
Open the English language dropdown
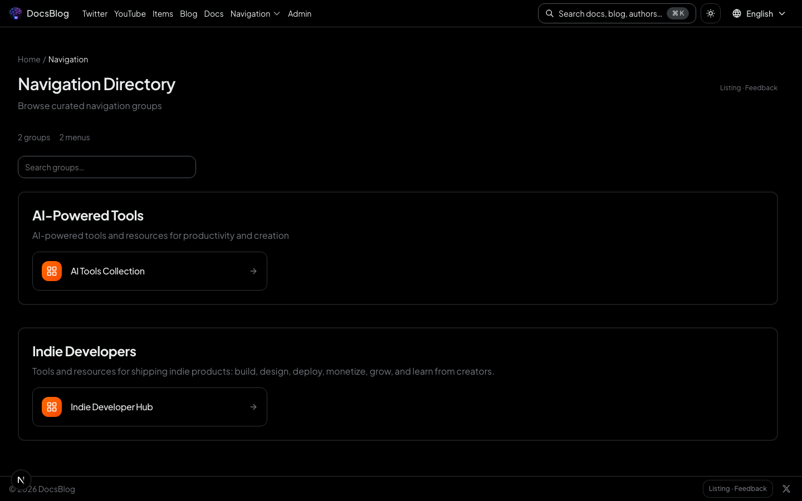[x=759, y=13]
